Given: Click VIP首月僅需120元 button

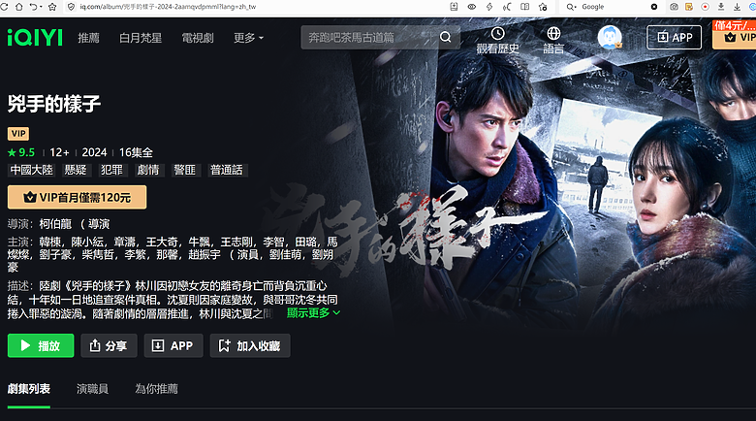Looking at the screenshot, I should 78,198.
